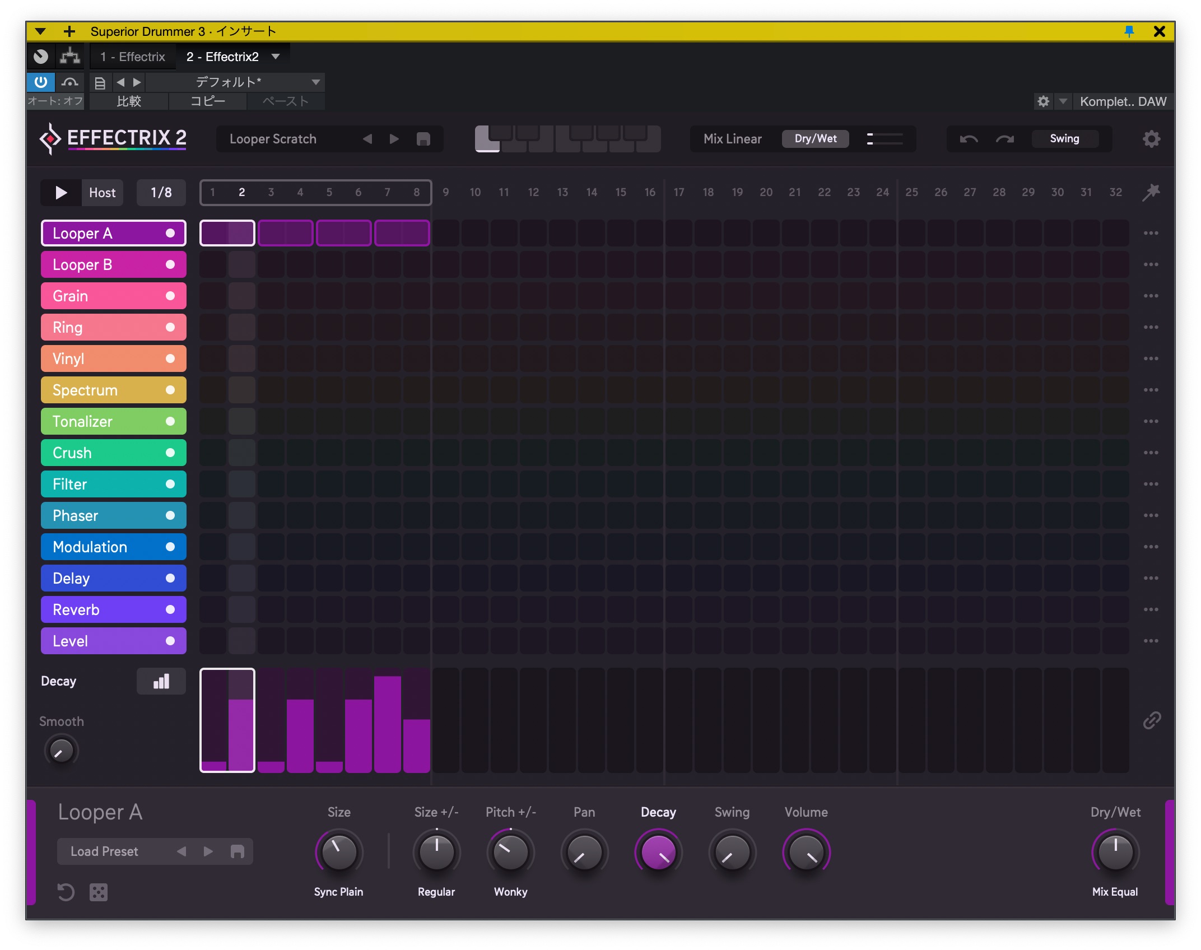Open the デフォルト preset dropdown

[235, 82]
